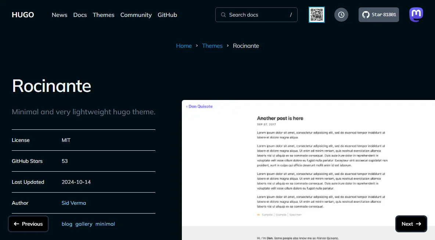Follow the Themes breadcrumb link
Viewport: 435px width, 240px height.
pyautogui.click(x=212, y=46)
